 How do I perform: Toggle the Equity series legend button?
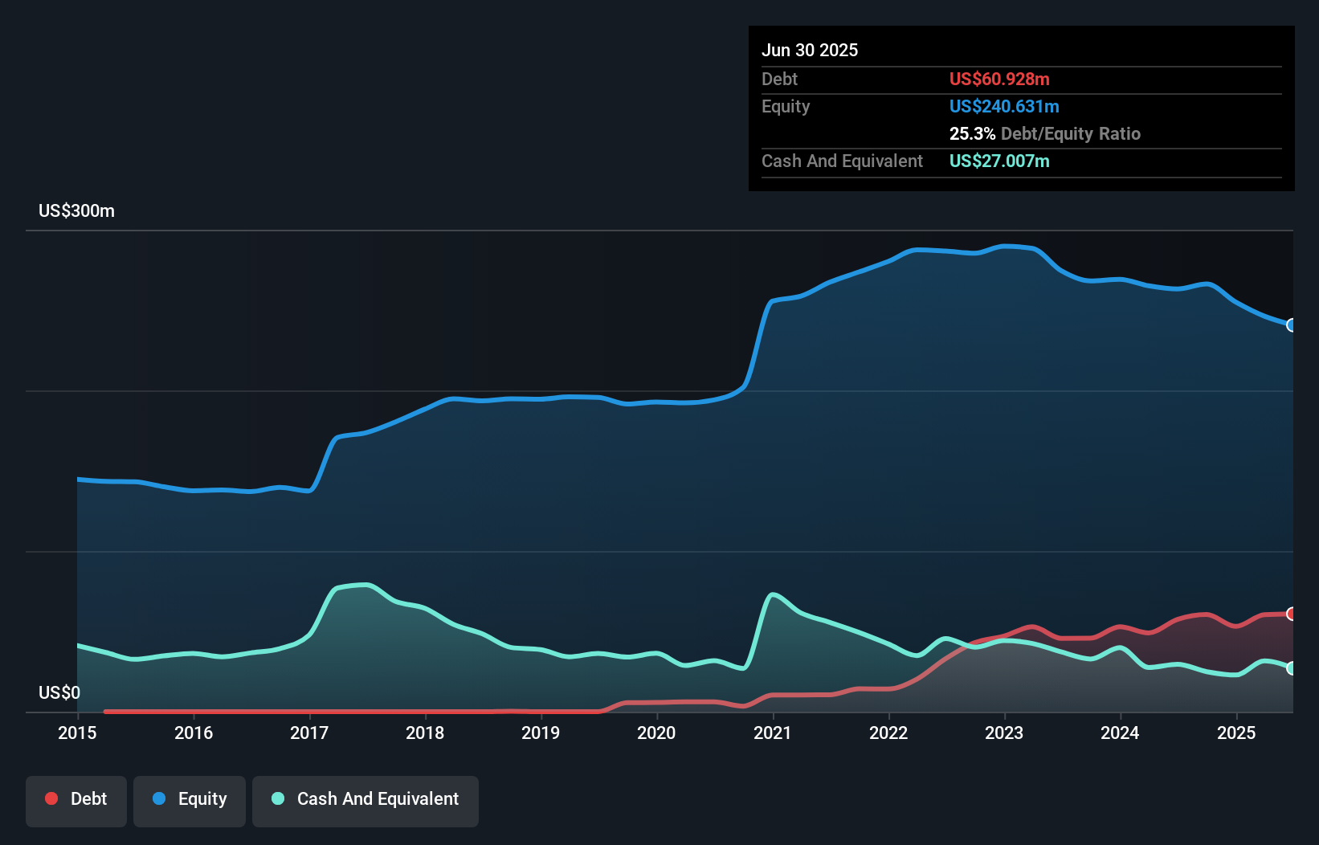[190, 799]
